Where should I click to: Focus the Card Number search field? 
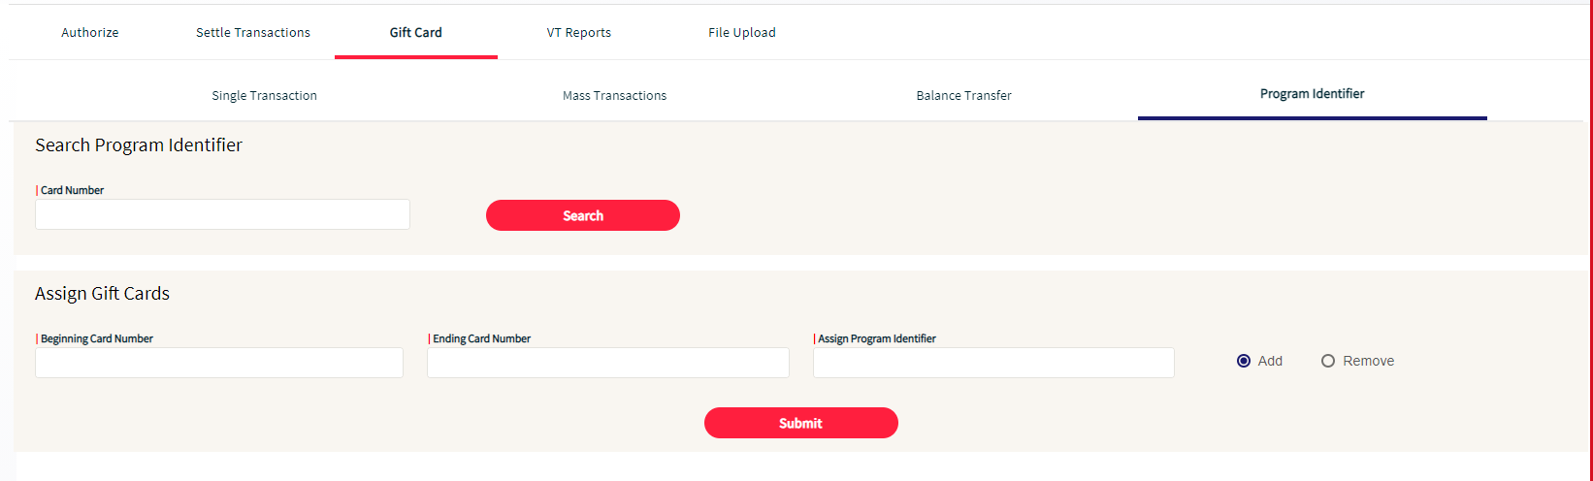[x=222, y=214]
